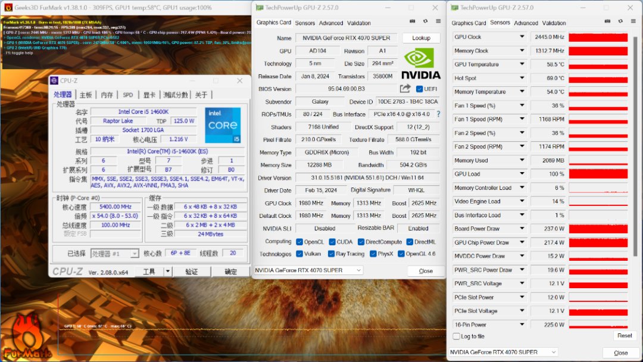This screenshot has height=362, width=643.
Task: Open the 主板 tab in CPU-Z
Action: point(86,95)
